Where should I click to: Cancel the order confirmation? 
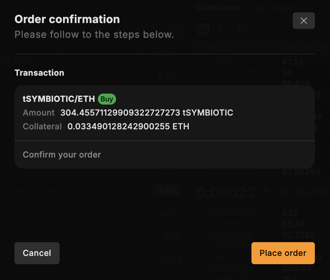coord(37,253)
